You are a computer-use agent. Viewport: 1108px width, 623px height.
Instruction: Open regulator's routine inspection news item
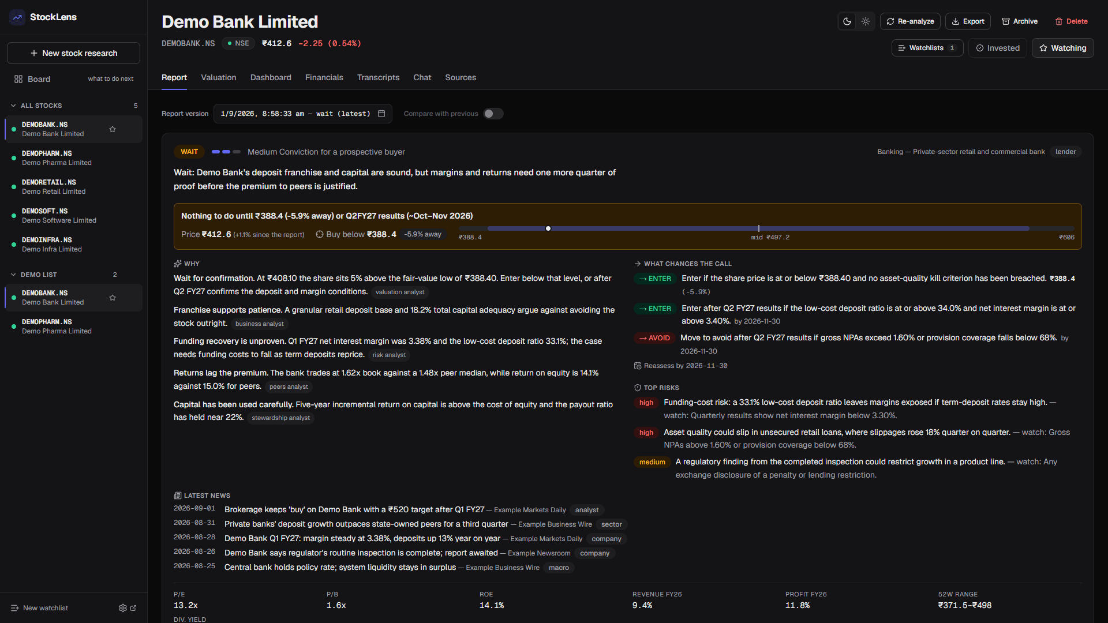[361, 553]
